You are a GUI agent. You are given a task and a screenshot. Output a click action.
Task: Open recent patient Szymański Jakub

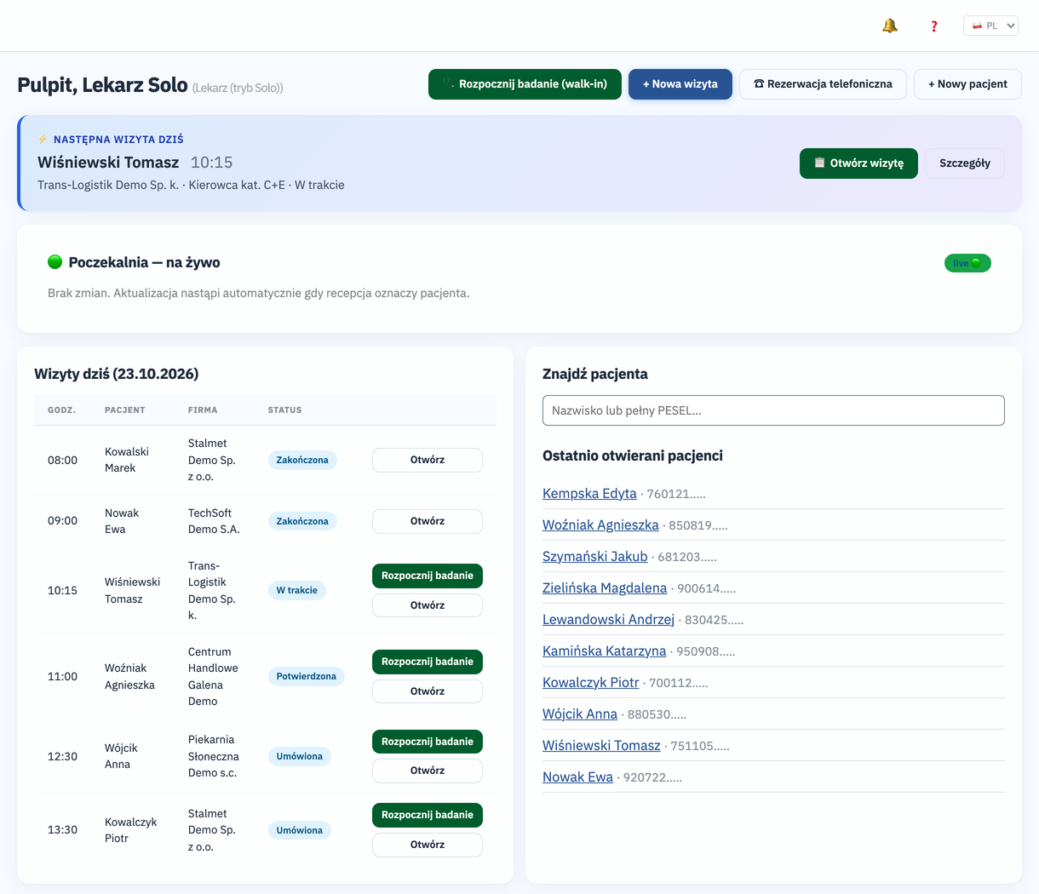pos(594,557)
